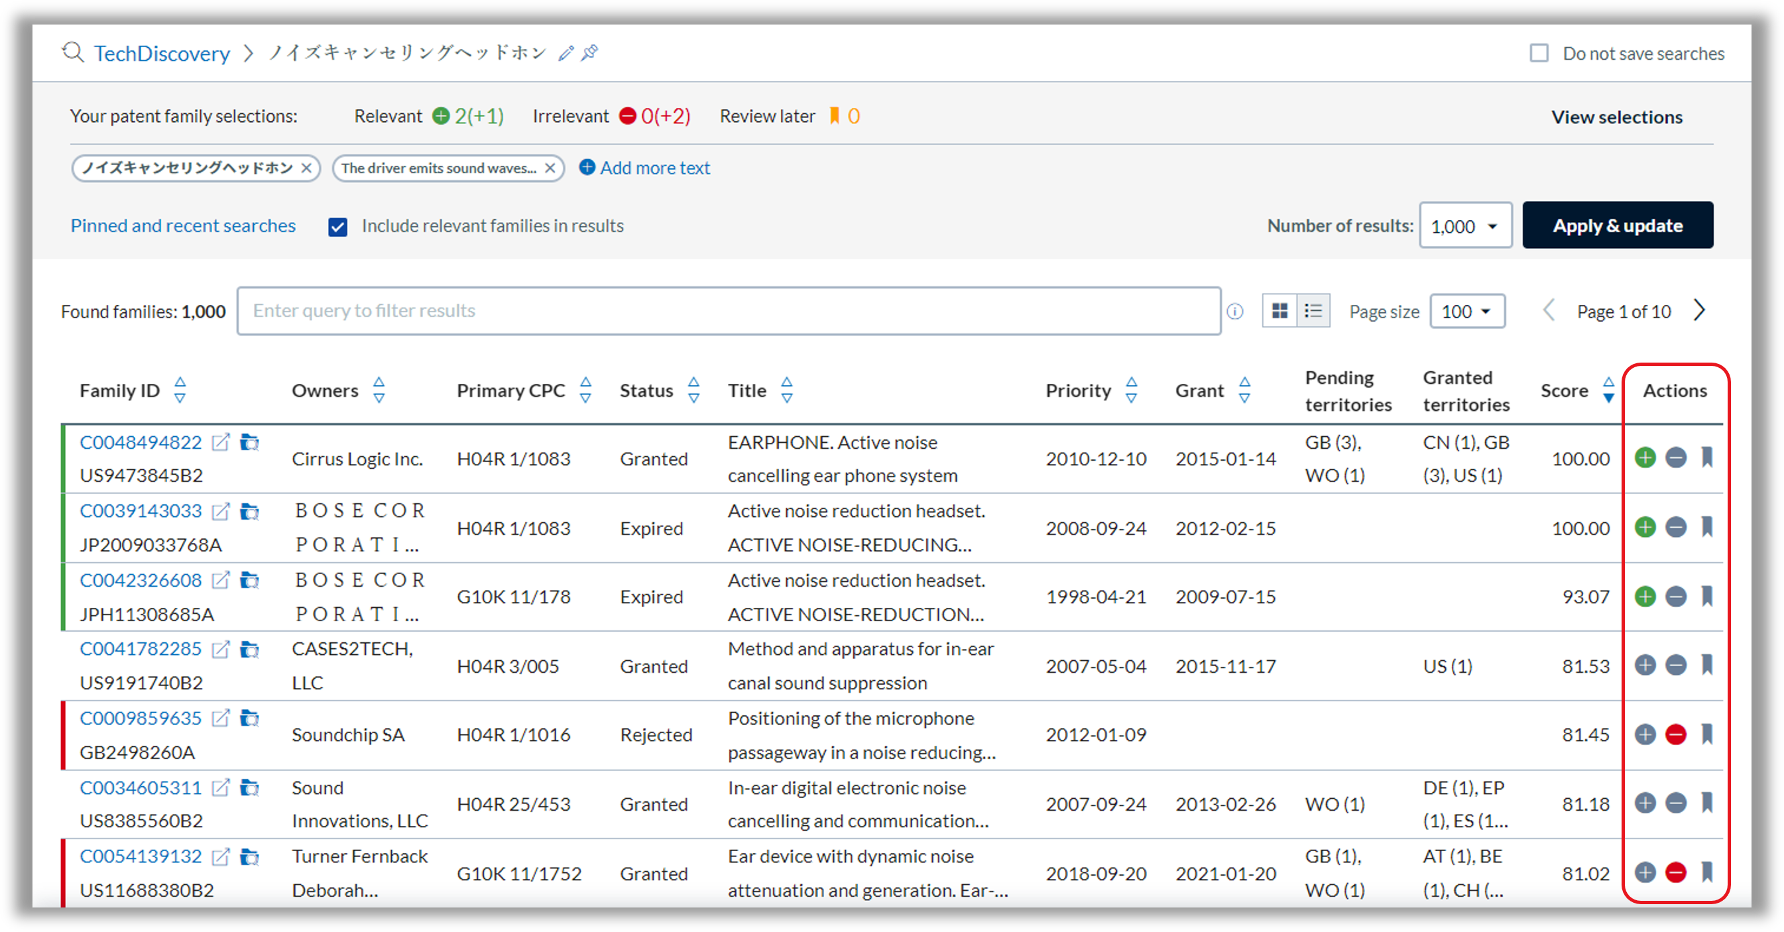This screenshot has width=1784, height=932.
Task: Switch to grid view layout
Action: [1279, 311]
